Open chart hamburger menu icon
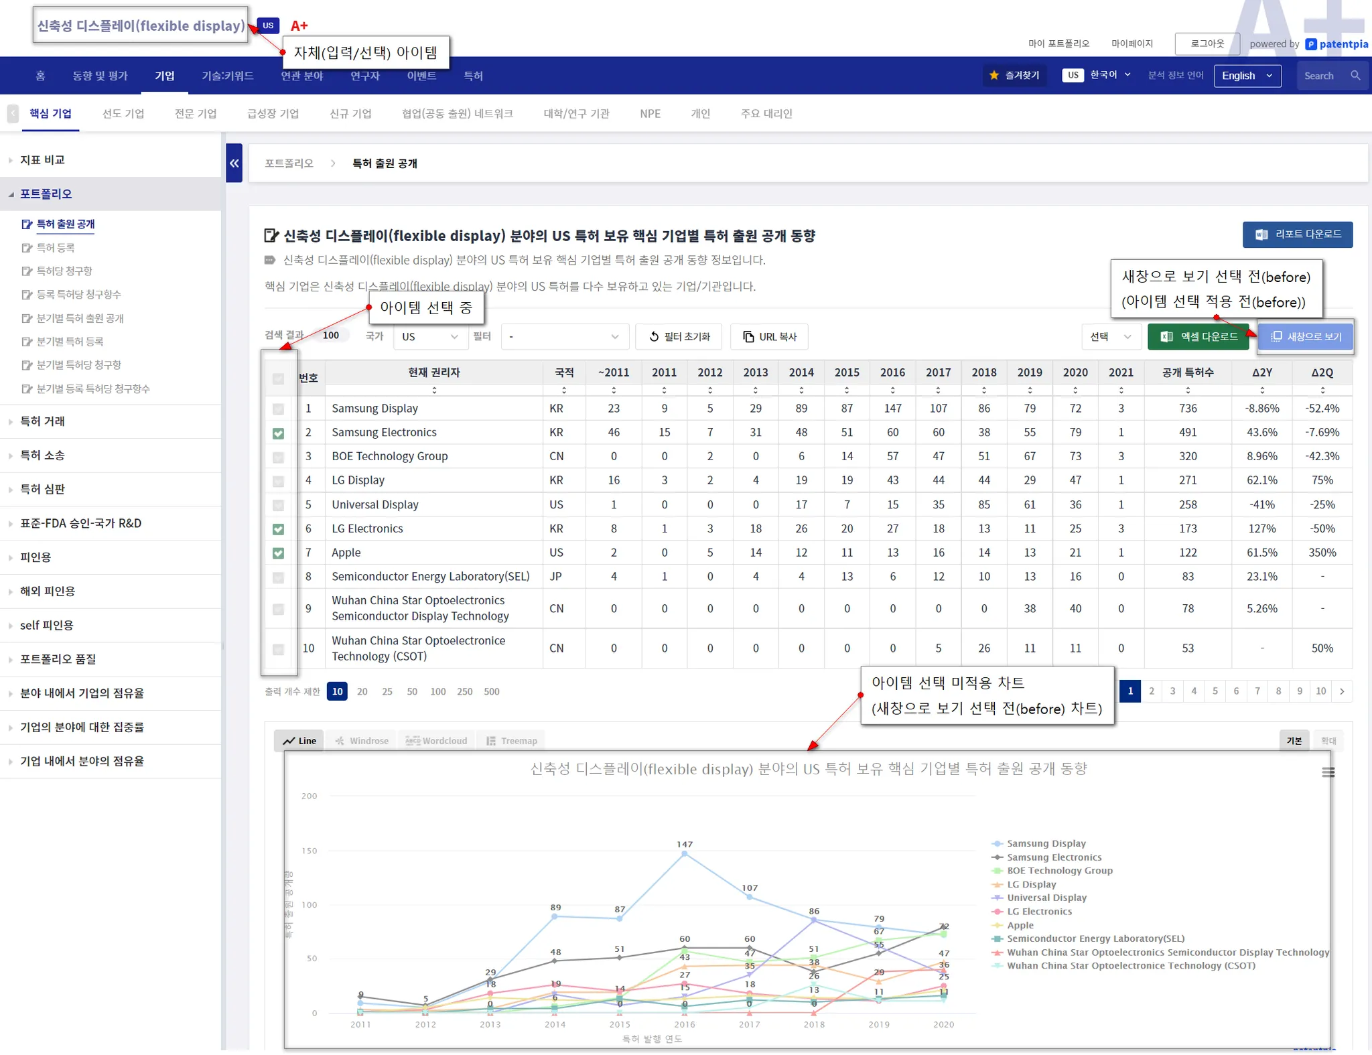This screenshot has height=1055, width=1372. pyautogui.click(x=1328, y=772)
